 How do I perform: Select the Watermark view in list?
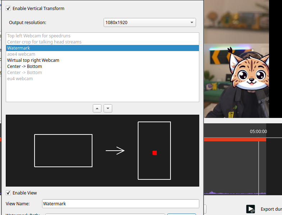103,48
